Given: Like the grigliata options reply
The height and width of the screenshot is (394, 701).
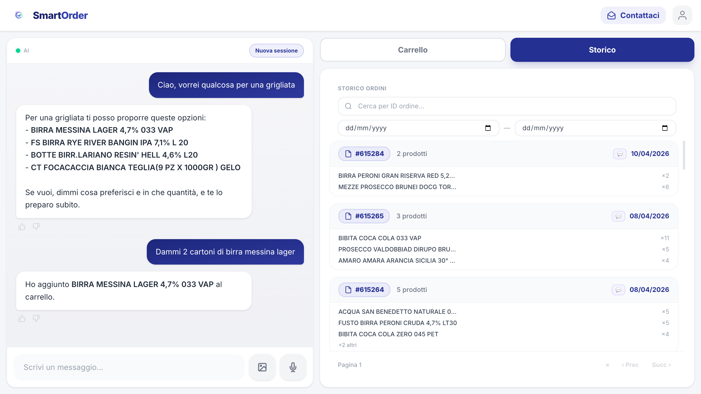Looking at the screenshot, I should tap(22, 227).
